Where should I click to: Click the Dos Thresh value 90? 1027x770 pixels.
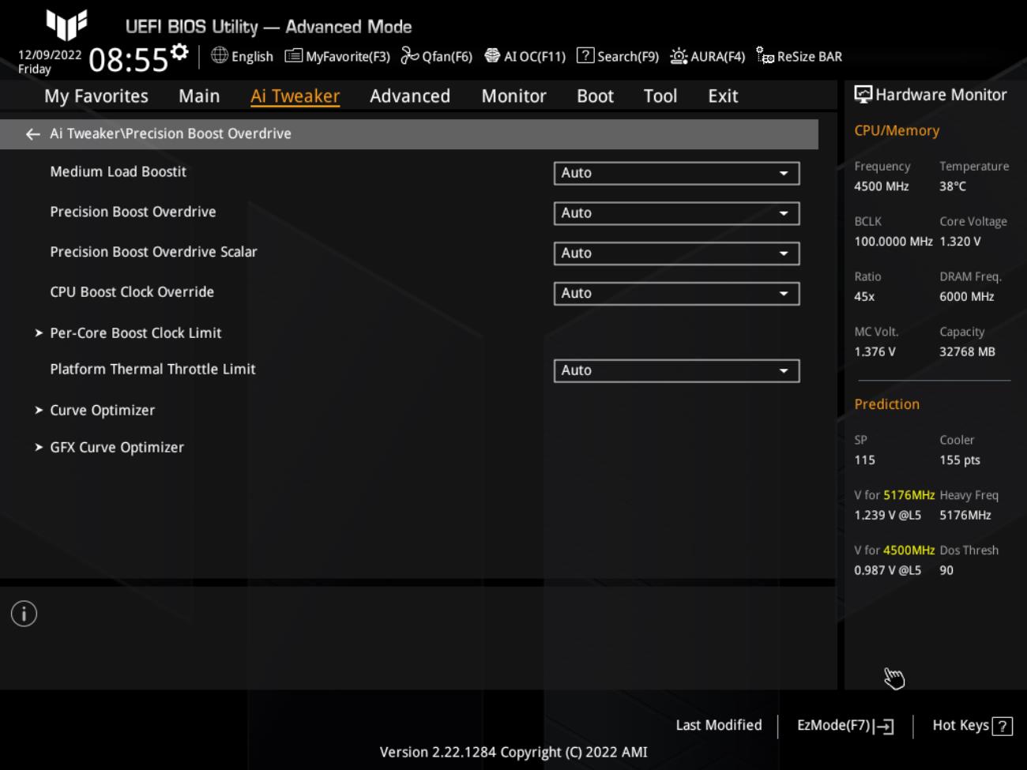coord(946,571)
